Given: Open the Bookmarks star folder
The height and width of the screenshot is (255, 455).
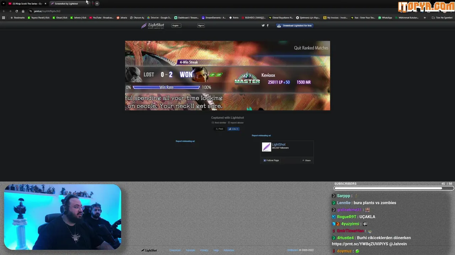Looking at the screenshot, I should point(18,17).
